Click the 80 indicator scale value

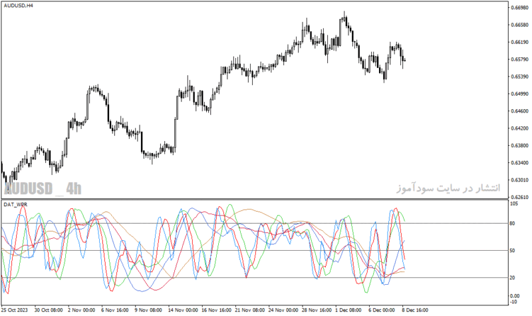point(512,224)
